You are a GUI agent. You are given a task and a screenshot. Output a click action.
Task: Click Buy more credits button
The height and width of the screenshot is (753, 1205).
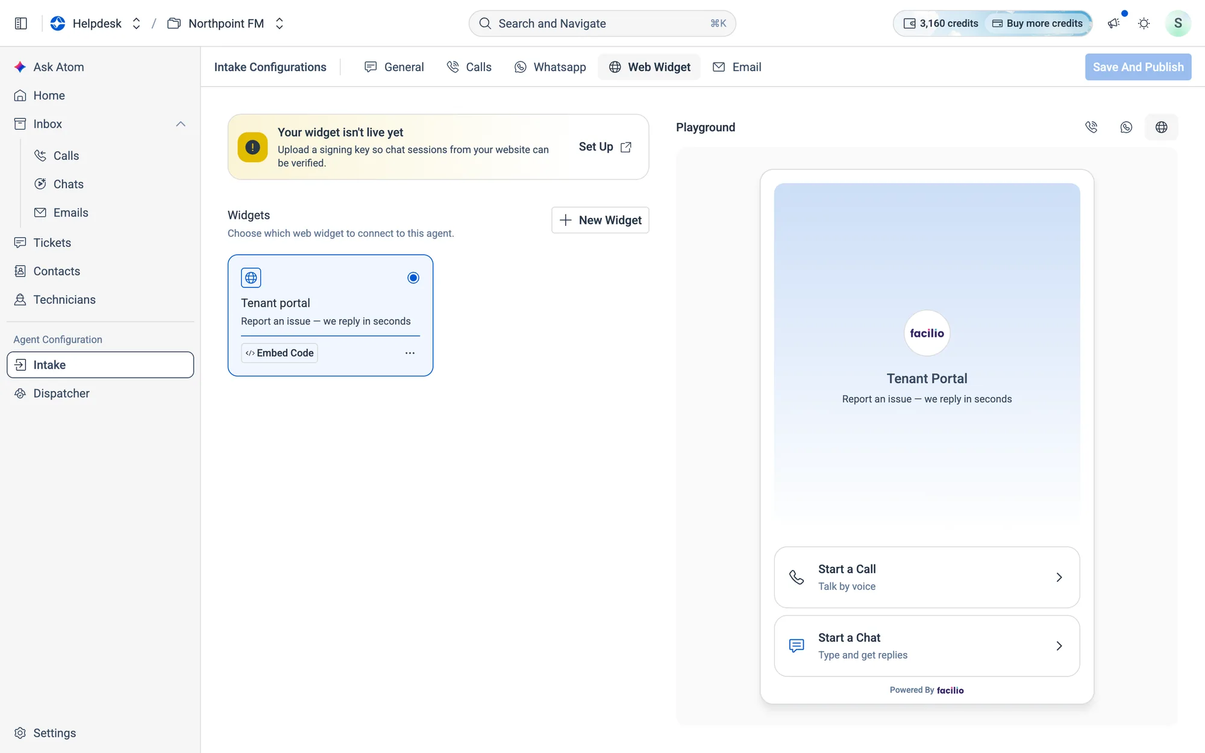pyautogui.click(x=1038, y=23)
